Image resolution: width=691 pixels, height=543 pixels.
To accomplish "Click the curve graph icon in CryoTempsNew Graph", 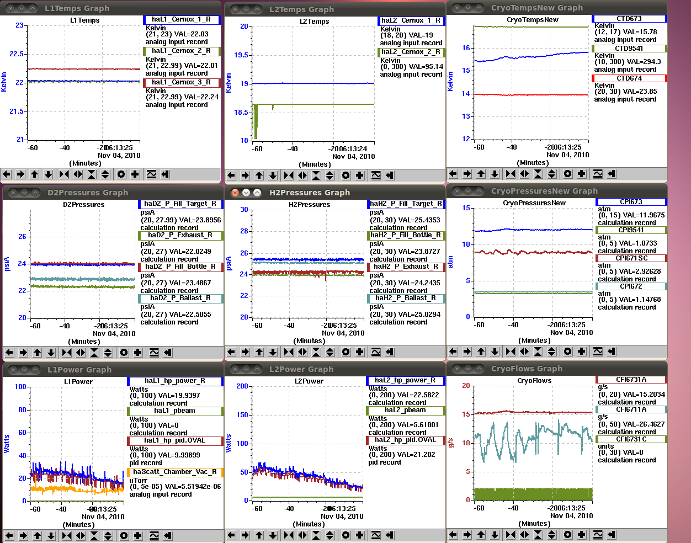I will point(598,174).
